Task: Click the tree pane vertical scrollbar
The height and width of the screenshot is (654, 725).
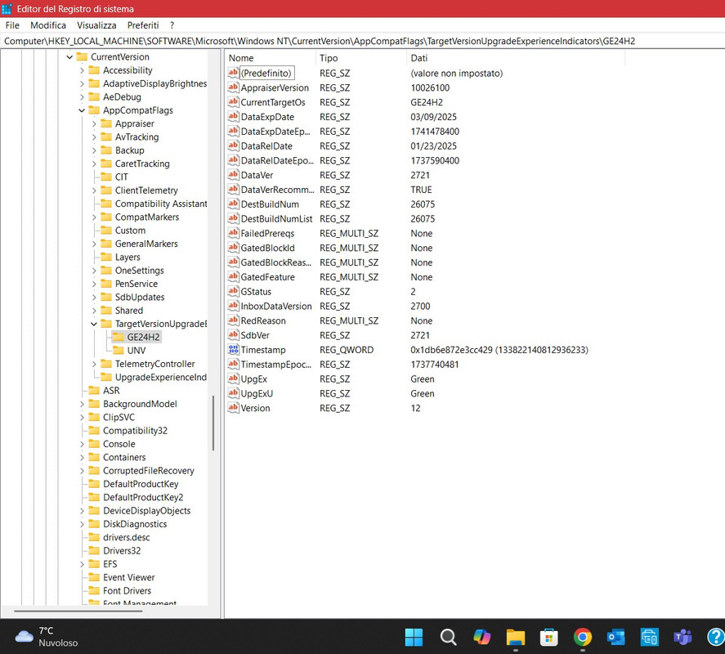Action: click(213, 423)
